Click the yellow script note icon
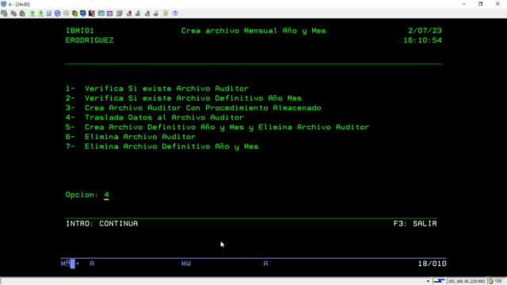The height and width of the screenshot is (285, 507). [x=166, y=13]
